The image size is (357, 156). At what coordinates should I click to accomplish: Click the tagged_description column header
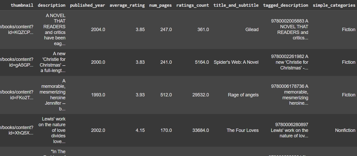click(286, 5)
